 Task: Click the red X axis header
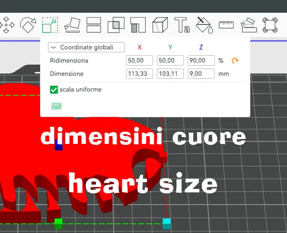(140, 47)
